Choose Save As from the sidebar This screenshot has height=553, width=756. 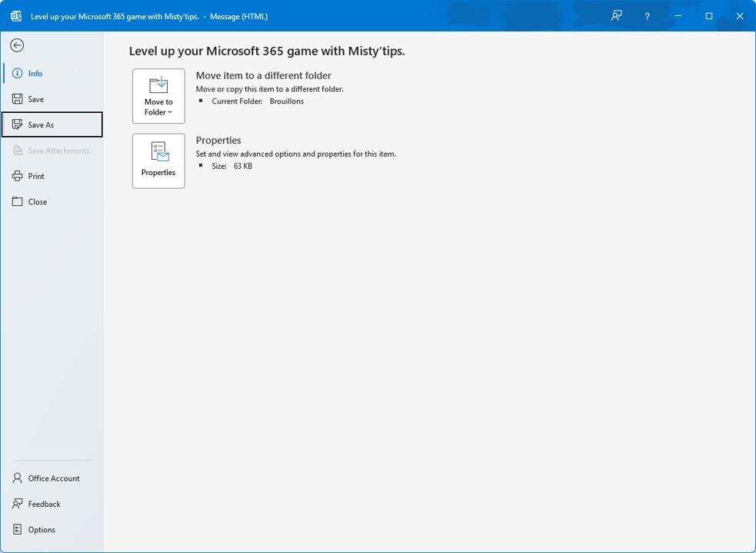[x=41, y=125]
